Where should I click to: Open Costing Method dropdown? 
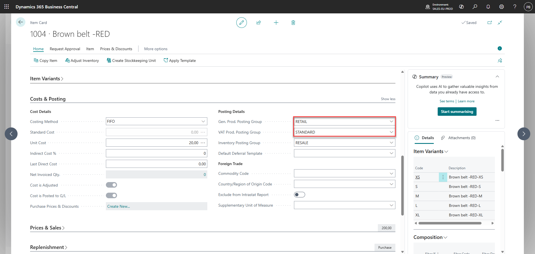pos(203,121)
